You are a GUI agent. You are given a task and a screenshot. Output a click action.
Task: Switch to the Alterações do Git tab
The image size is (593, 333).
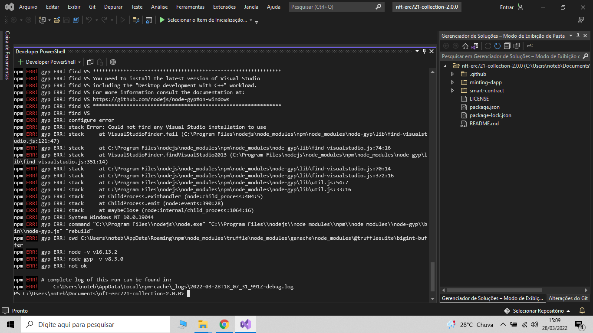coord(568,298)
